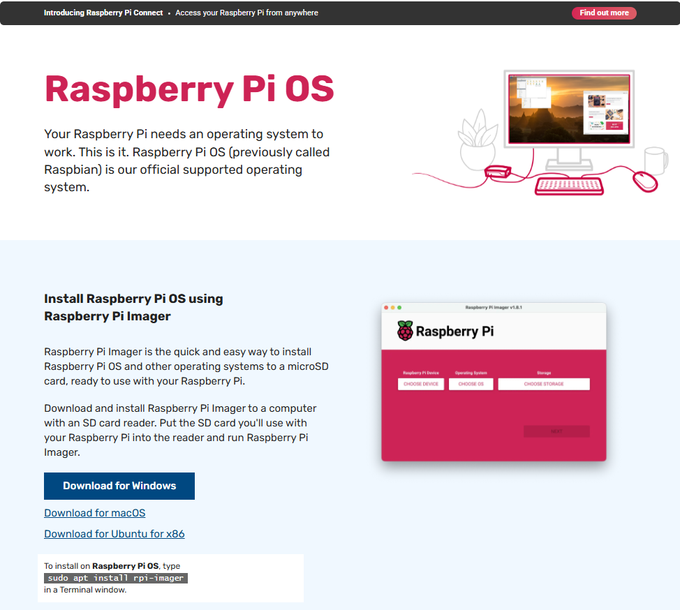This screenshot has height=610, width=680.
Task: Click CHOOSE STORAGE in the Imager screenshot
Action: coord(544,384)
